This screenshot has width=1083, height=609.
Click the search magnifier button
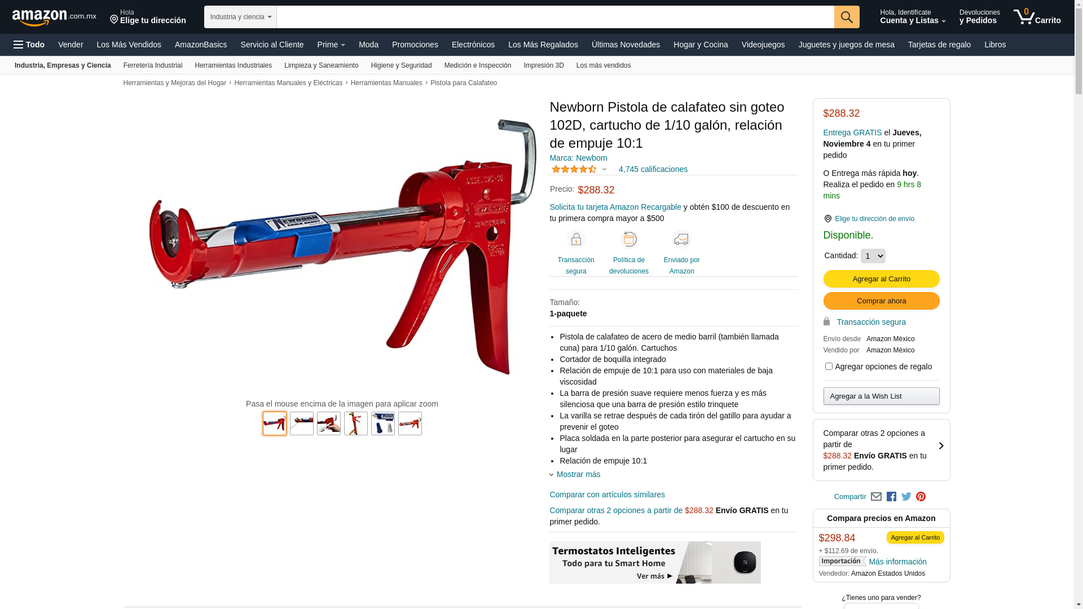point(846,17)
